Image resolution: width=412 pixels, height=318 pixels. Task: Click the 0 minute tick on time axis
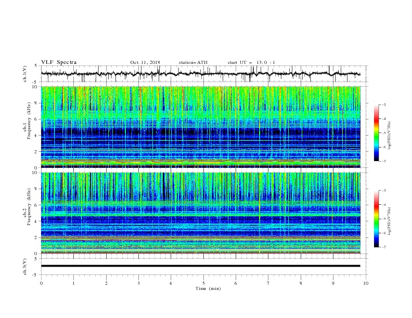pos(41,283)
